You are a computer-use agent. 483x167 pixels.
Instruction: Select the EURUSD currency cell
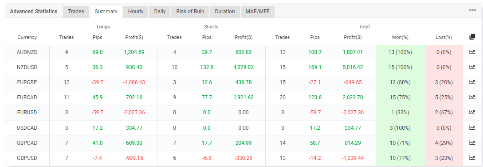pos(27,113)
